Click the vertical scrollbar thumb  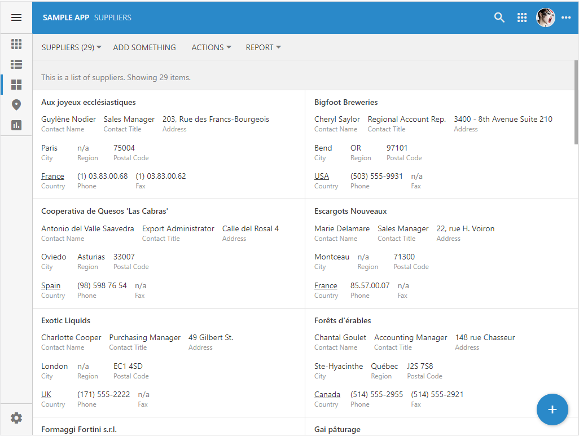(576, 102)
